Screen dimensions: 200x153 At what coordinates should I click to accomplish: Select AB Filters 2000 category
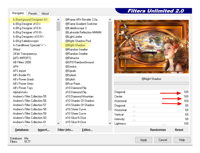(x=22, y=62)
